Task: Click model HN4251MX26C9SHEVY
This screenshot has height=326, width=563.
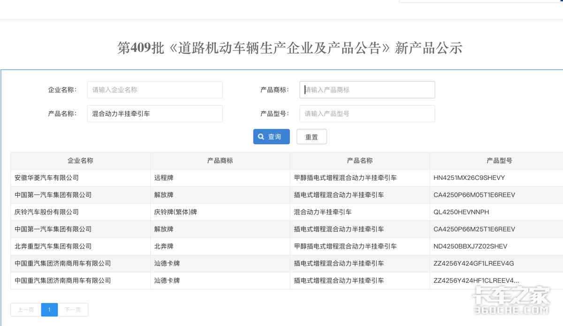Action: pos(469,178)
